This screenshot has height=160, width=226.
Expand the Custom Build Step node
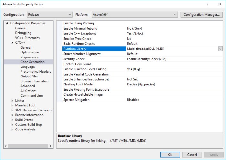tap(12, 125)
